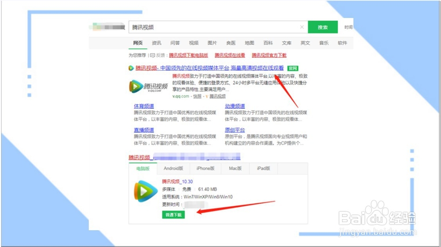Open the 快照 snapshot link
This screenshot has height=247, width=441.
click(197, 96)
